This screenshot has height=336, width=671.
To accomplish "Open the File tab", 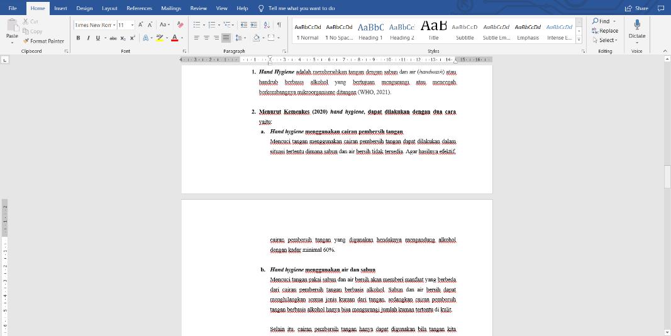I will [13, 8].
